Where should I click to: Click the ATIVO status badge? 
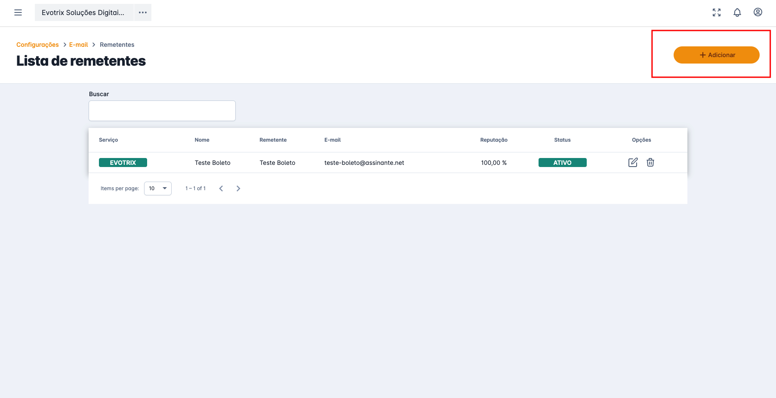[x=562, y=163]
